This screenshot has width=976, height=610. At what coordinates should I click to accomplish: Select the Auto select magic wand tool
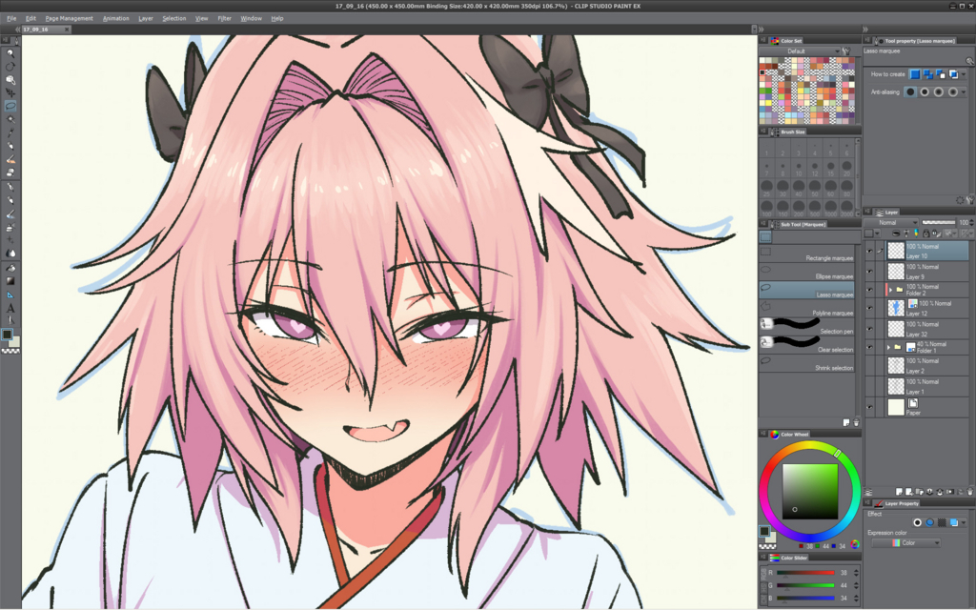pyautogui.click(x=10, y=119)
